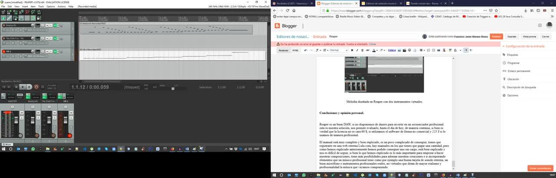Mute the TAL-Elek7ro track in track panel
This screenshot has height=178, width=556.
tap(47, 39)
